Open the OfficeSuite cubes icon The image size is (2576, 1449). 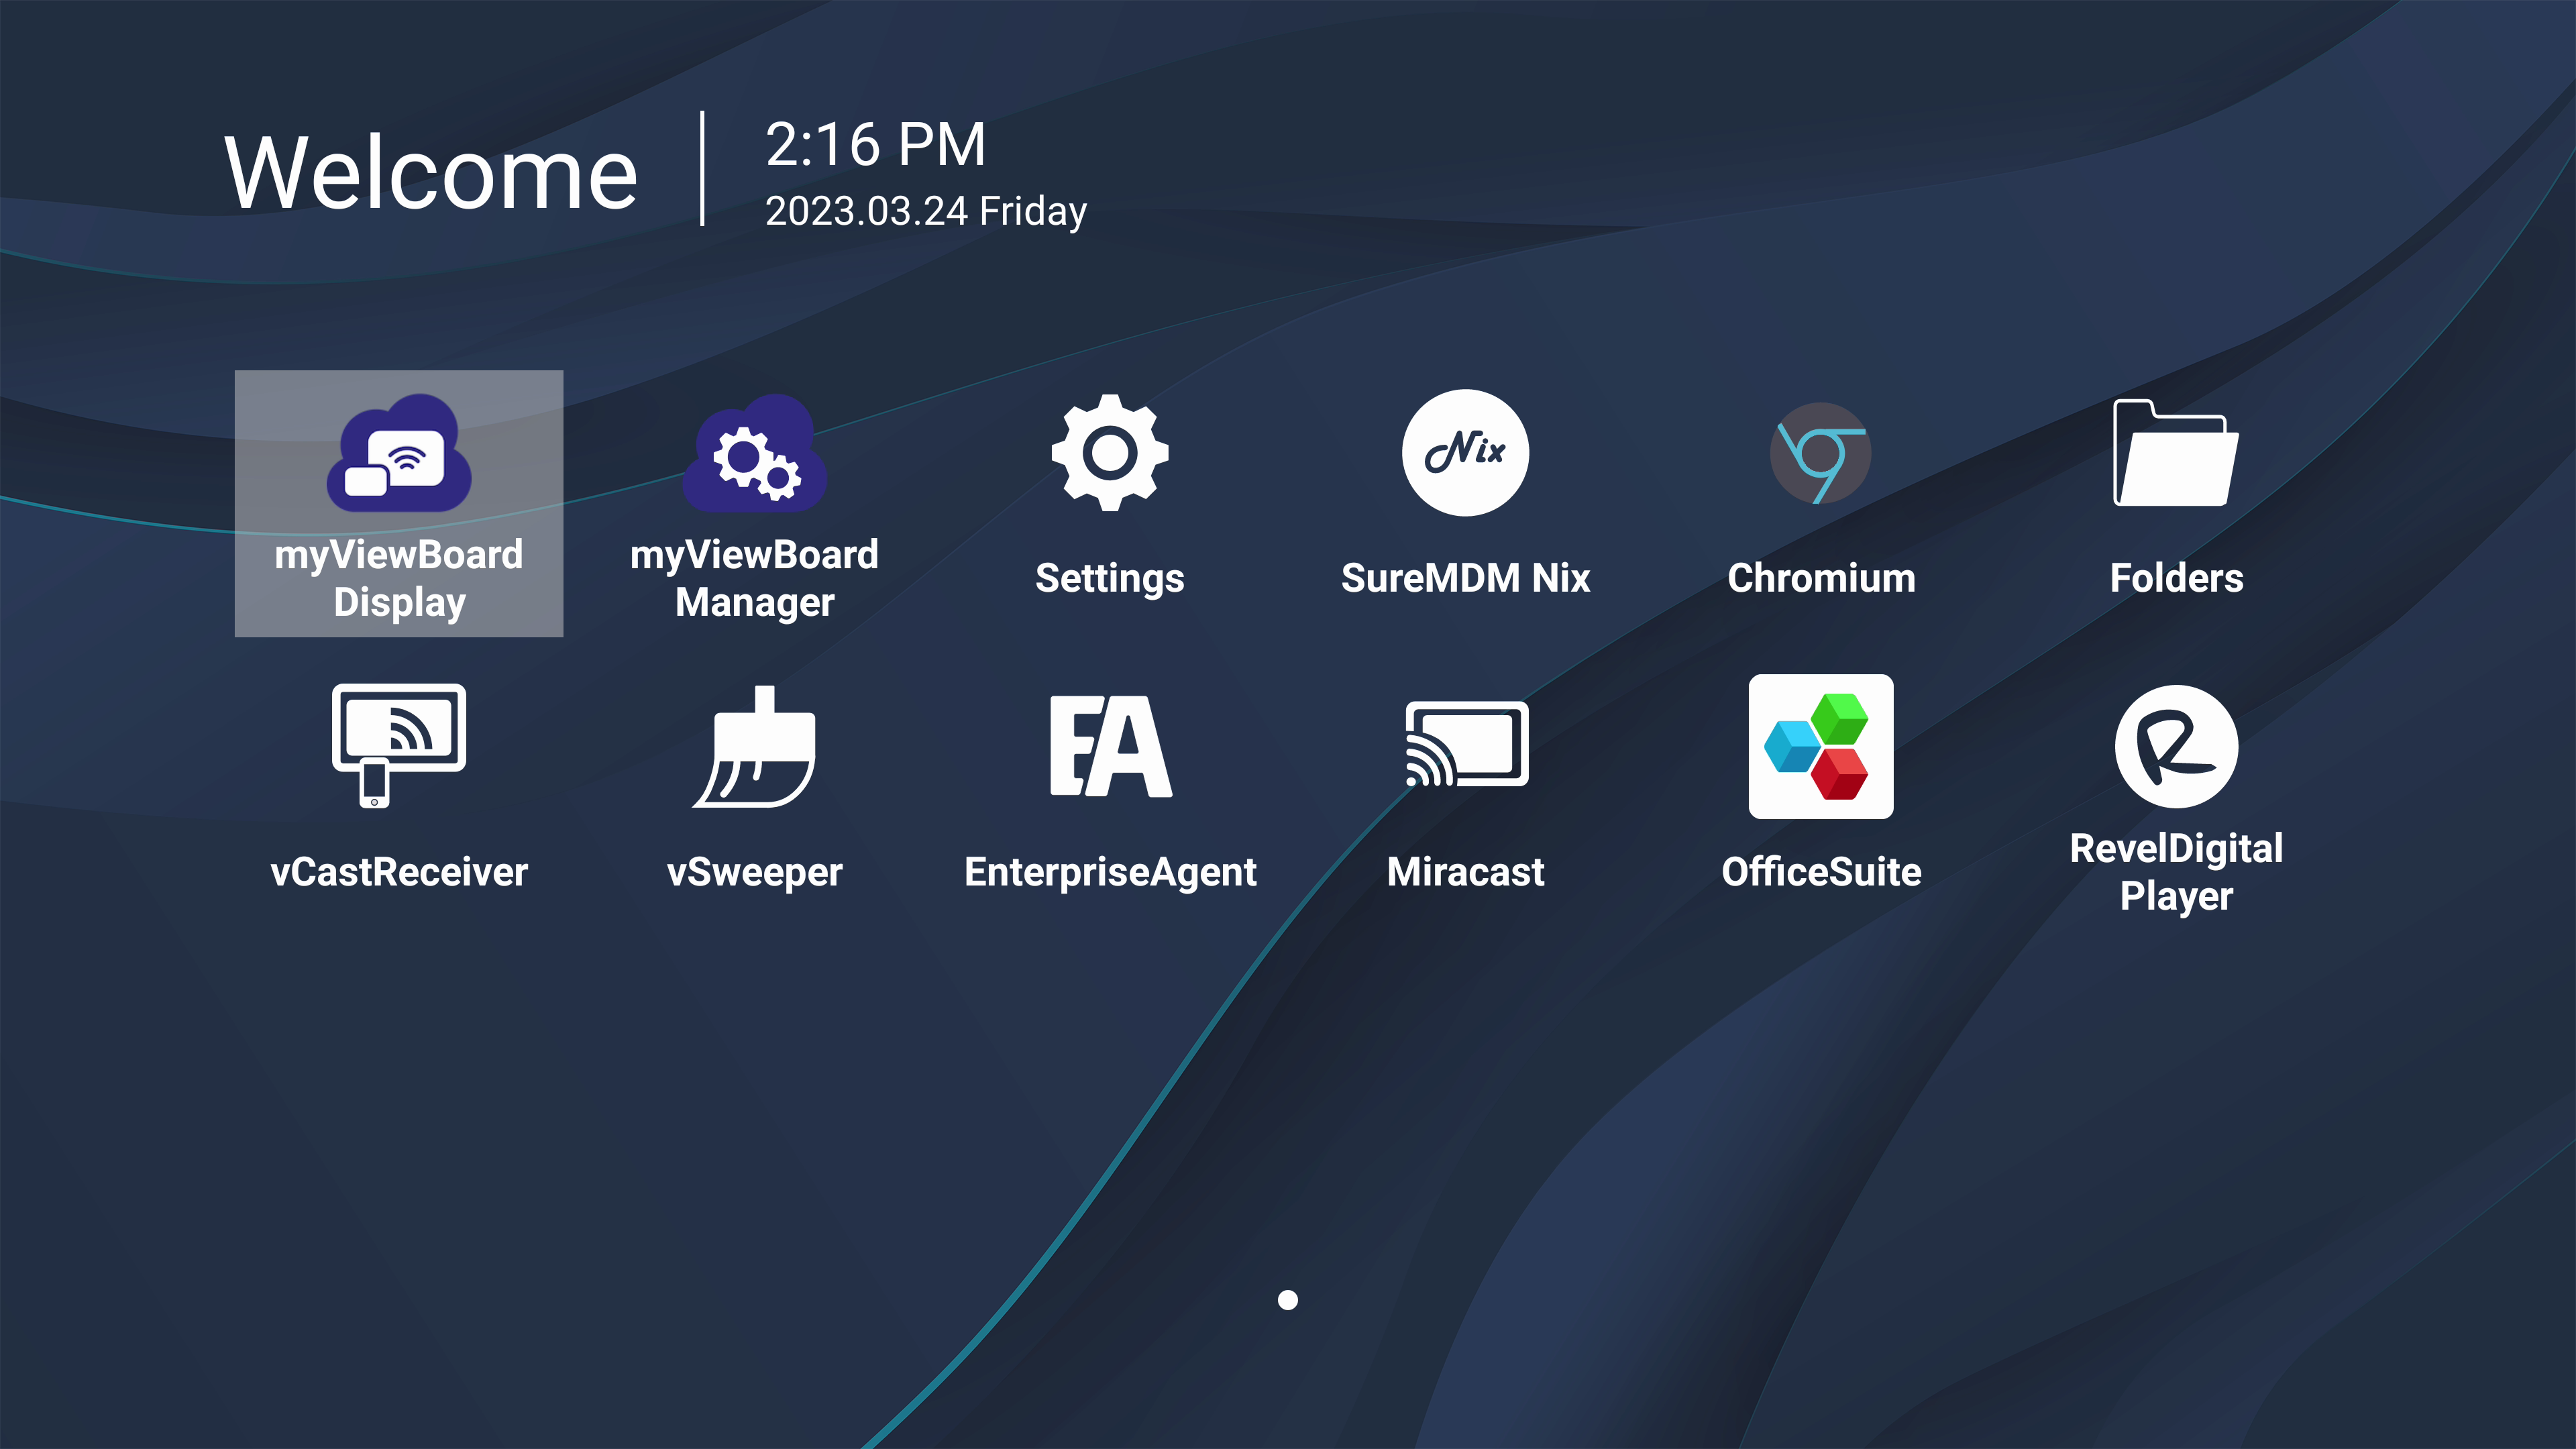tap(1821, 746)
